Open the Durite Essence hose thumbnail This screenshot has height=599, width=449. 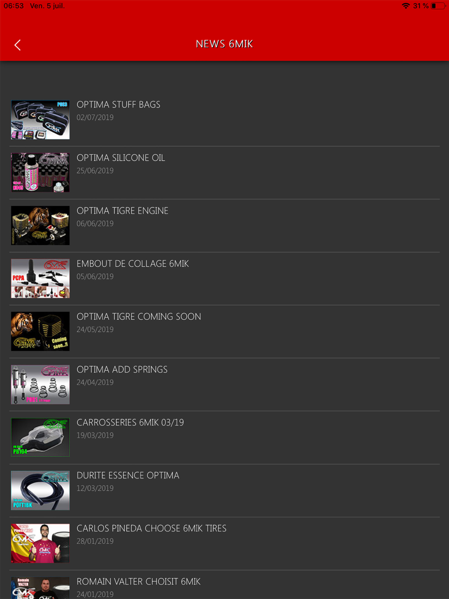pyautogui.click(x=40, y=490)
